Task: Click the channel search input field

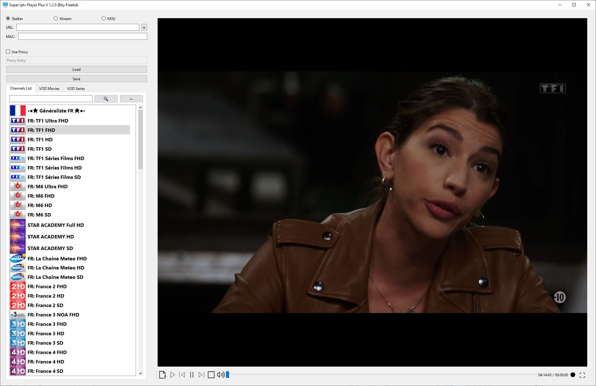Action: click(51, 99)
